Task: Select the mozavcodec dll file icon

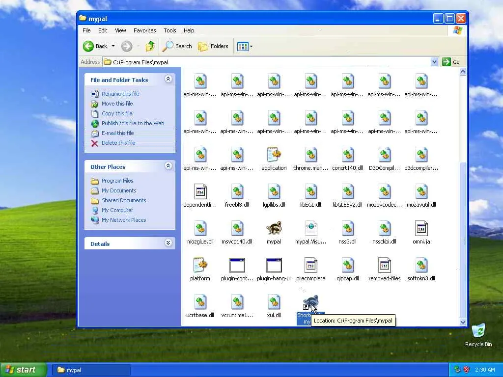Action: tap(384, 191)
